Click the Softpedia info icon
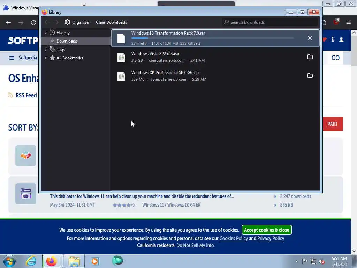 332,39
